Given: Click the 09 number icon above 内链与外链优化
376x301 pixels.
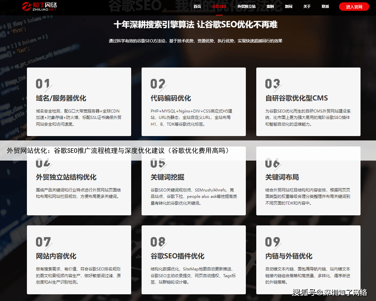Looking at the screenshot, I should [x=273, y=242].
